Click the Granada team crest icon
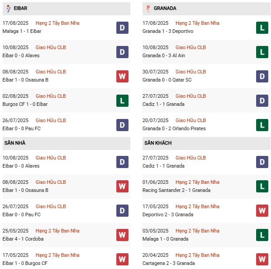Screen dimensions: 271x269 pyautogui.click(x=147, y=8)
